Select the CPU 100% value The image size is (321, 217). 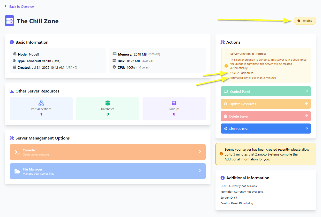pyautogui.click(x=131, y=67)
